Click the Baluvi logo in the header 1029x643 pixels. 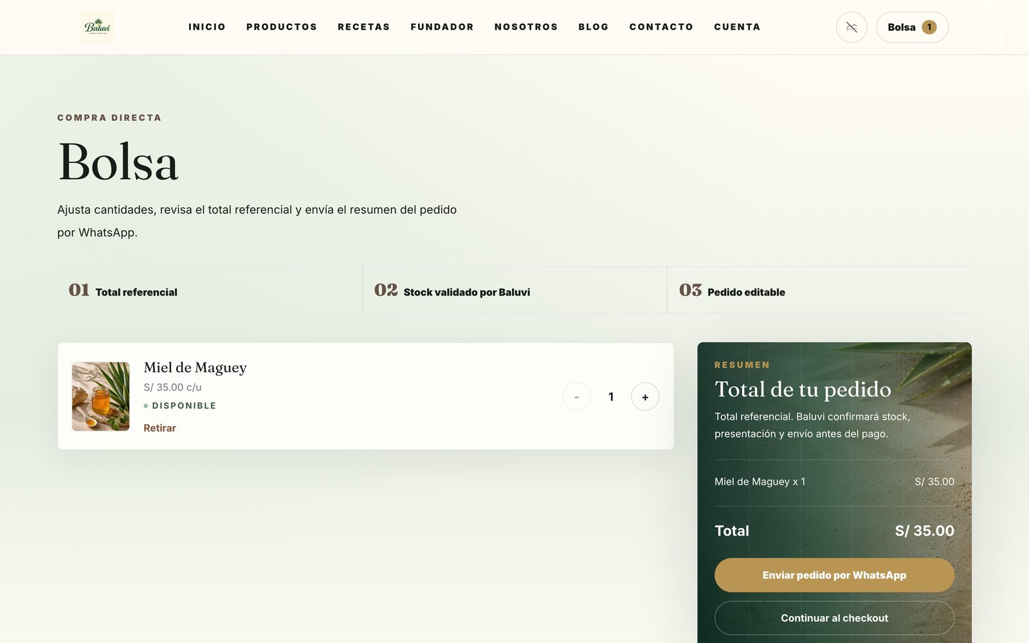(97, 27)
